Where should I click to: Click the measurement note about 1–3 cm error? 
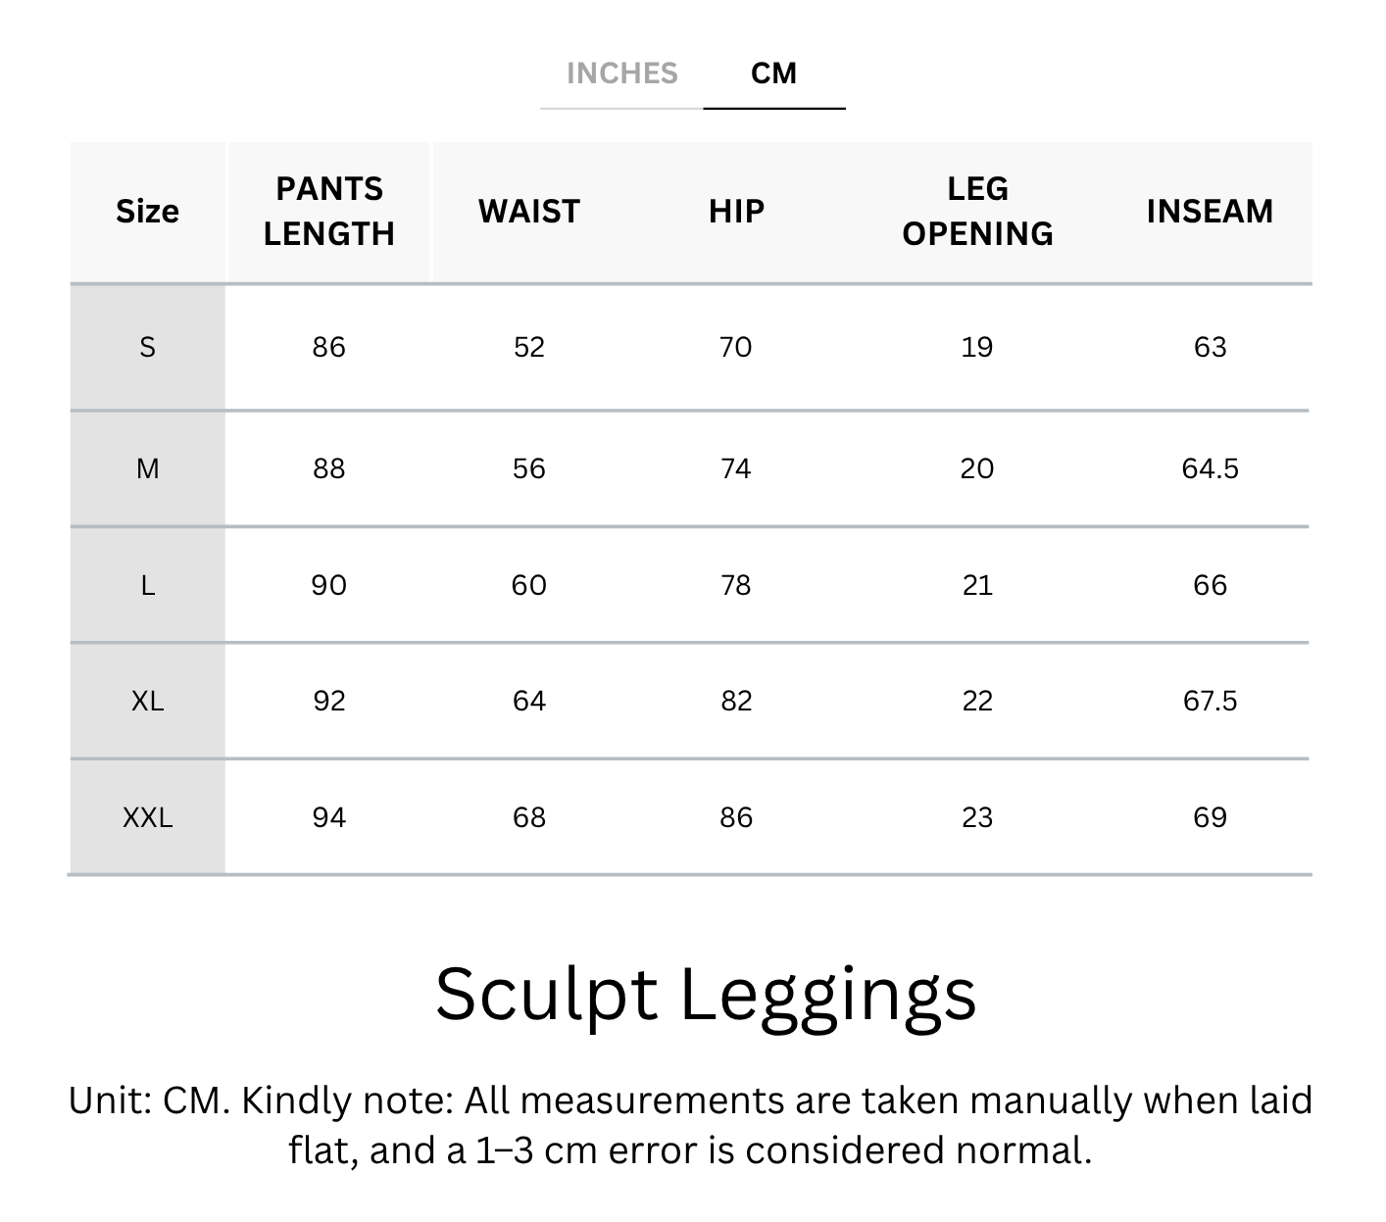click(691, 1125)
